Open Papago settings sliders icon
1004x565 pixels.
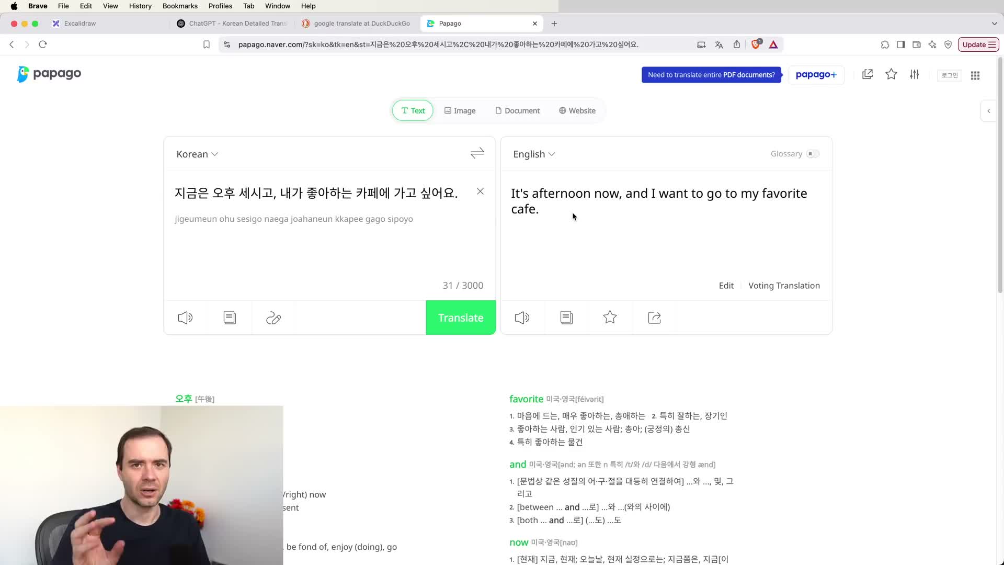tap(914, 75)
